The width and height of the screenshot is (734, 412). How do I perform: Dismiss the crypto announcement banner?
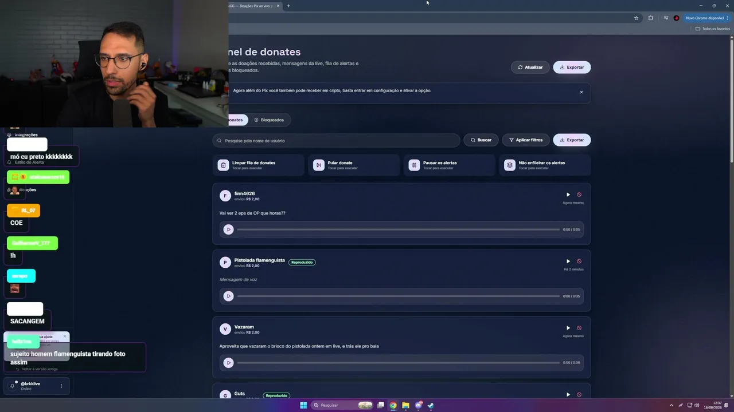[581, 92]
